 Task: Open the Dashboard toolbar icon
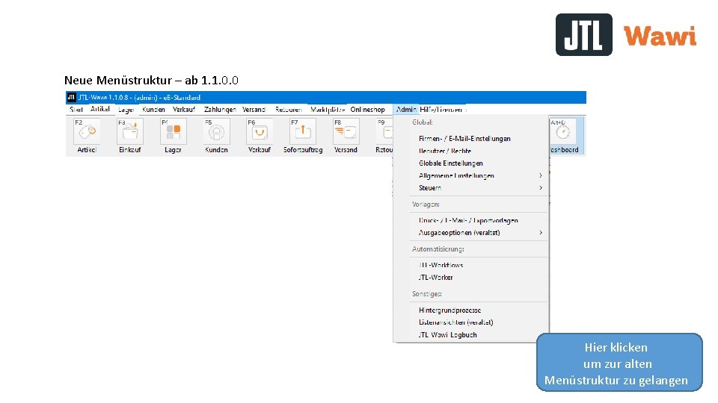click(x=566, y=136)
